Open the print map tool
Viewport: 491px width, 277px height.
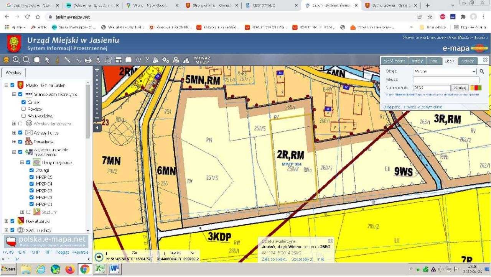click(x=88, y=60)
